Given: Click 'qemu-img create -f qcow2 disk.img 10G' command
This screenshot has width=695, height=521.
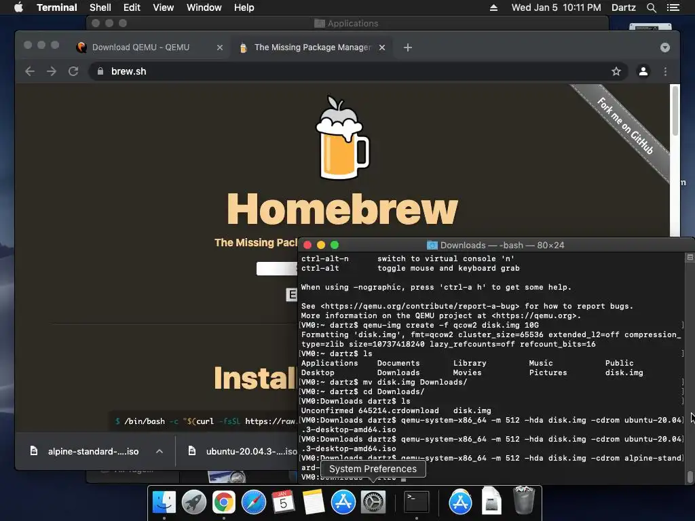Looking at the screenshot, I should pyautogui.click(x=451, y=325).
